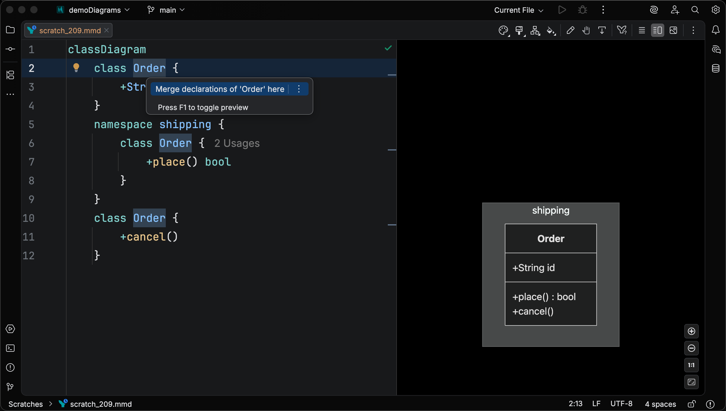Click the diagram theme palette icon

(x=504, y=31)
